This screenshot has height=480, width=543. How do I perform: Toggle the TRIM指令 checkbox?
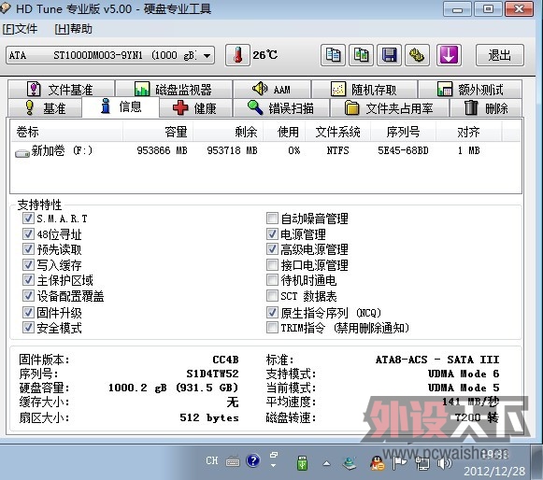tap(272, 328)
